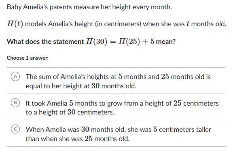Click 'equal to her height at 30 months old'
The height and width of the screenshot is (154, 250).
click(x=81, y=86)
